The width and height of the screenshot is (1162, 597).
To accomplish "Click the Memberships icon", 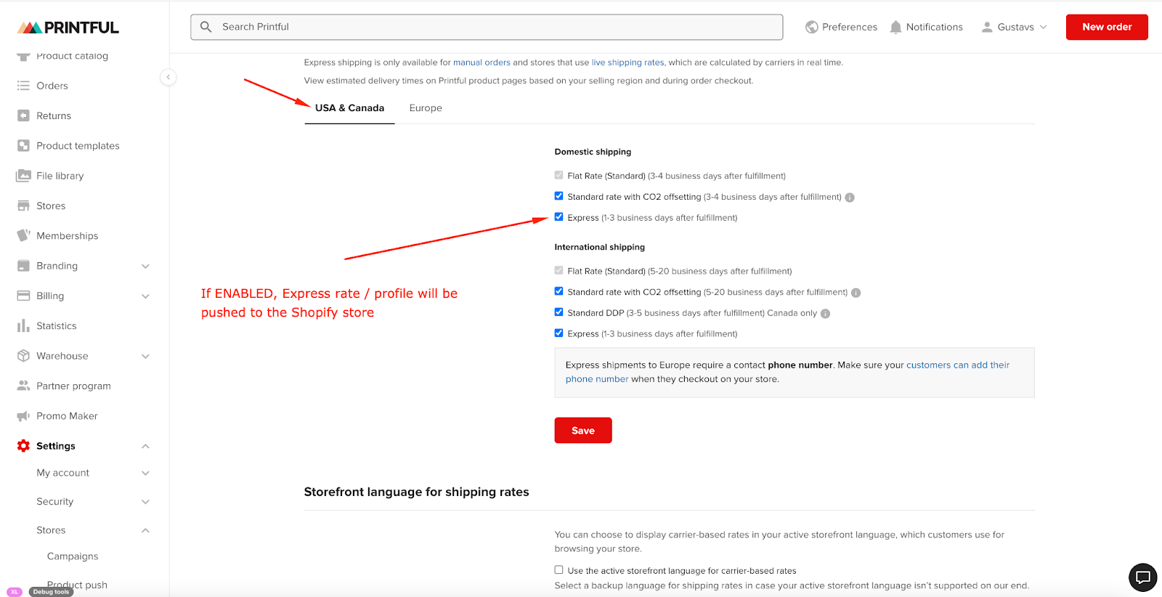I will tap(23, 235).
